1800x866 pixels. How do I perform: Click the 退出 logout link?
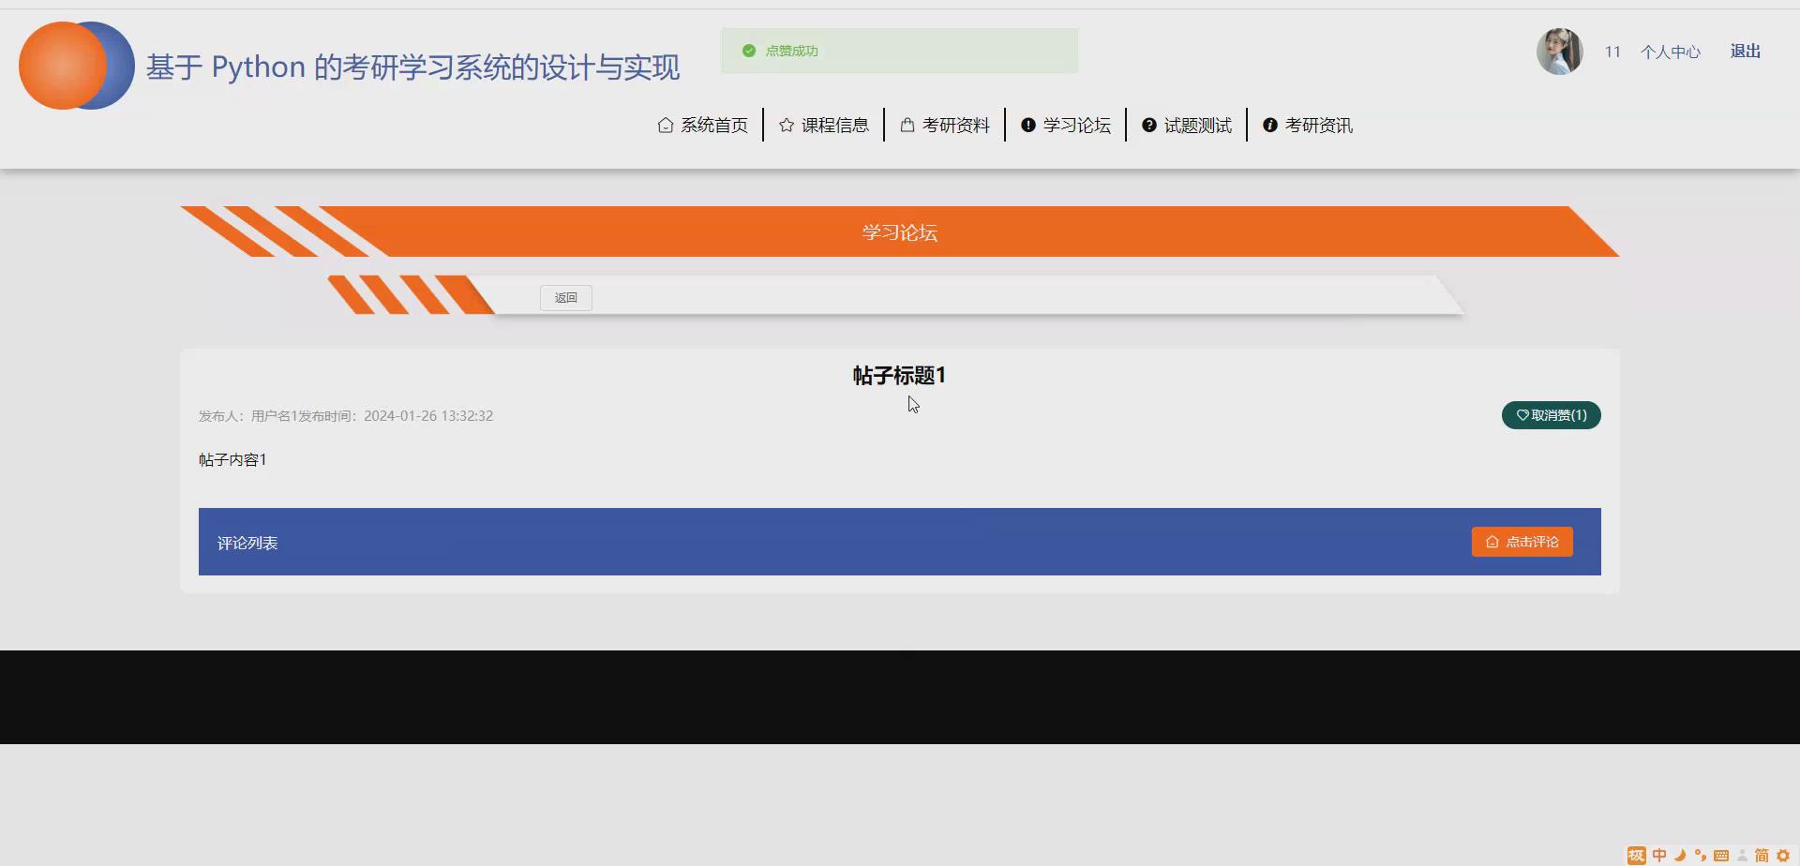click(x=1745, y=52)
